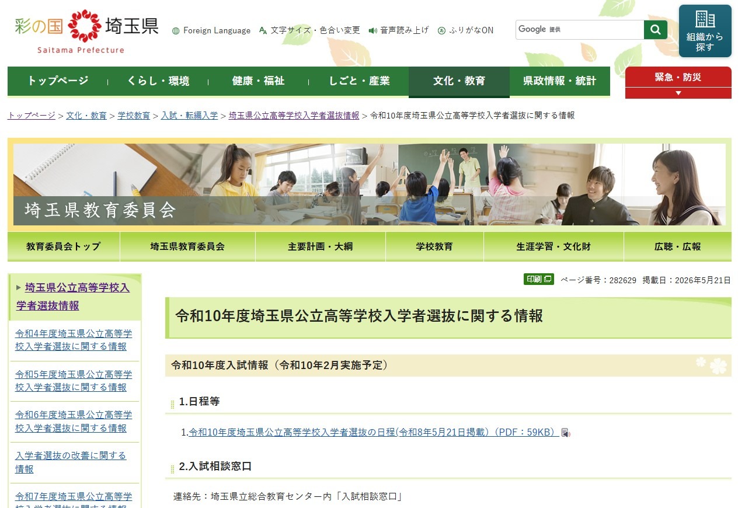The width and height of the screenshot is (745, 508).
Task: Click the heading 1.日程等
Action: tap(200, 402)
